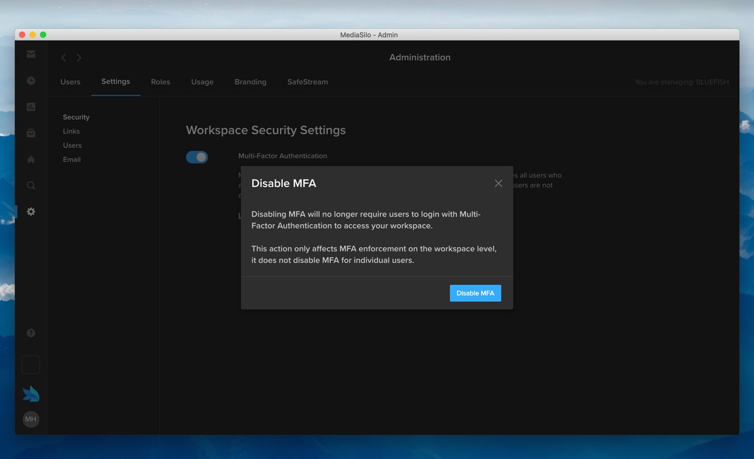This screenshot has width=754, height=459.
Task: Click the back navigation chevron
Action: point(63,58)
